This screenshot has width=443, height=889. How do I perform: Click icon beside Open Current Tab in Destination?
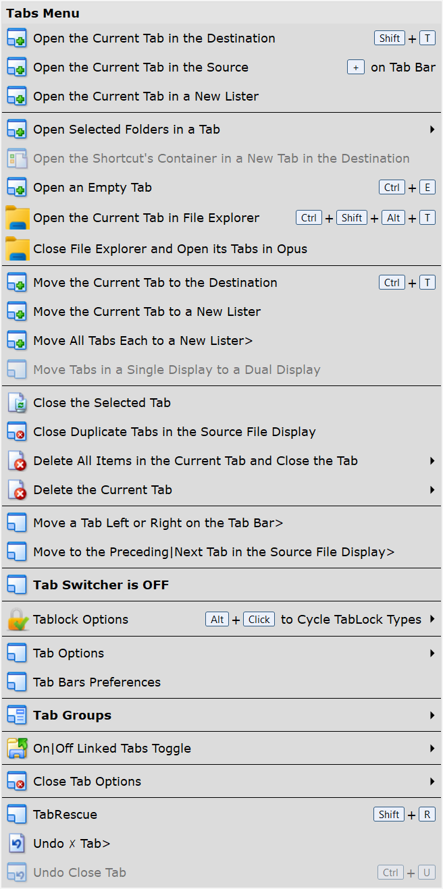coord(16,38)
